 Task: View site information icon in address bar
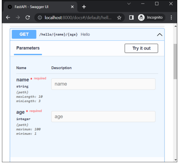40,18
